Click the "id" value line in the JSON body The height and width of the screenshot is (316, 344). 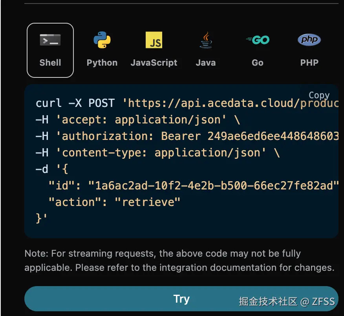(x=194, y=186)
